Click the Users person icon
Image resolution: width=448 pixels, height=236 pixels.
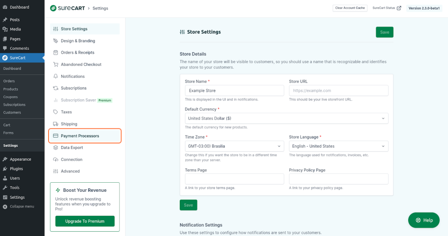[5, 178]
